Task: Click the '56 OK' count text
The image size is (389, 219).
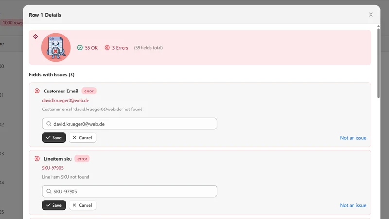Action: click(91, 48)
